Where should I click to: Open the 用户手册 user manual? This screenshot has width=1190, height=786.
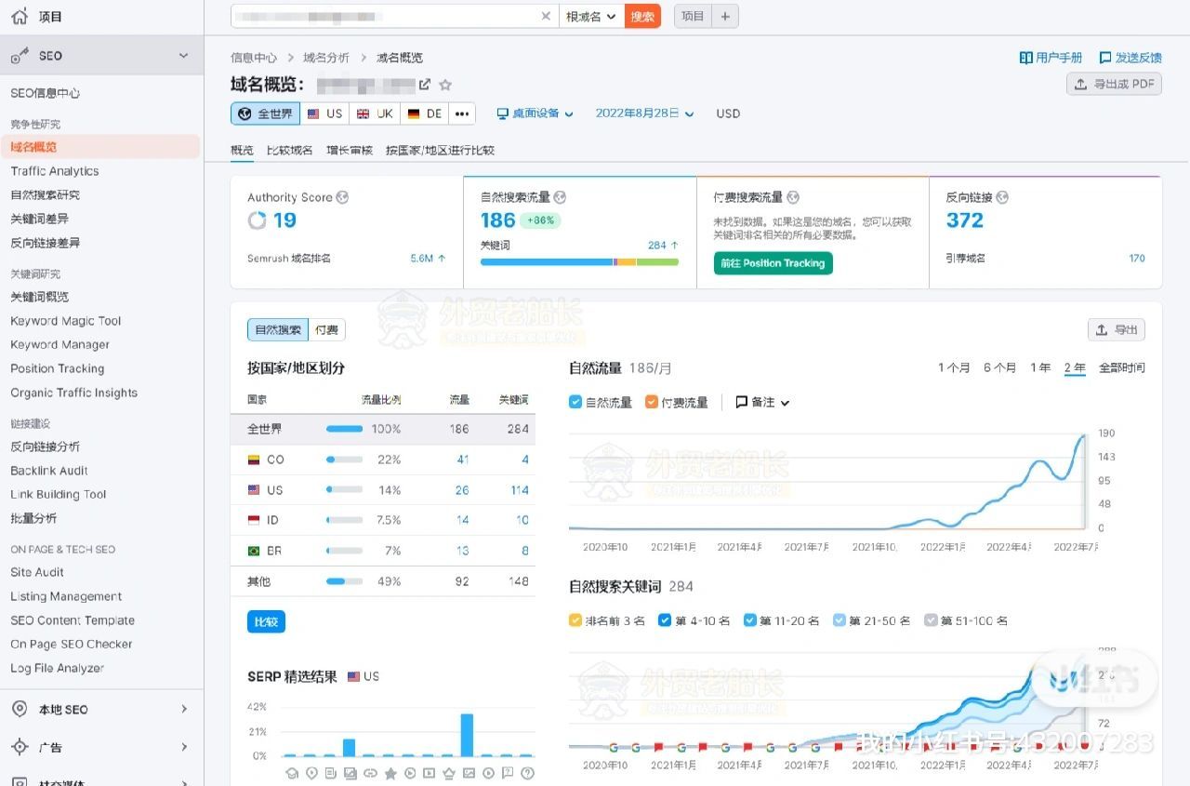(1051, 57)
